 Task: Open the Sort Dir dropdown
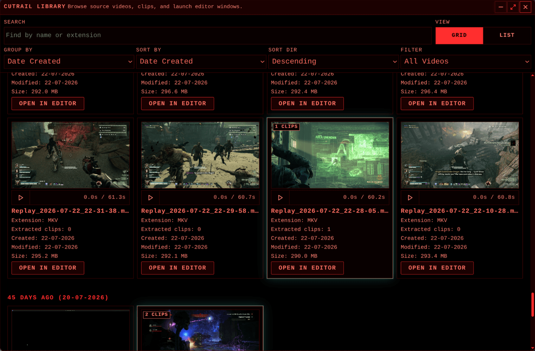tap(333, 62)
